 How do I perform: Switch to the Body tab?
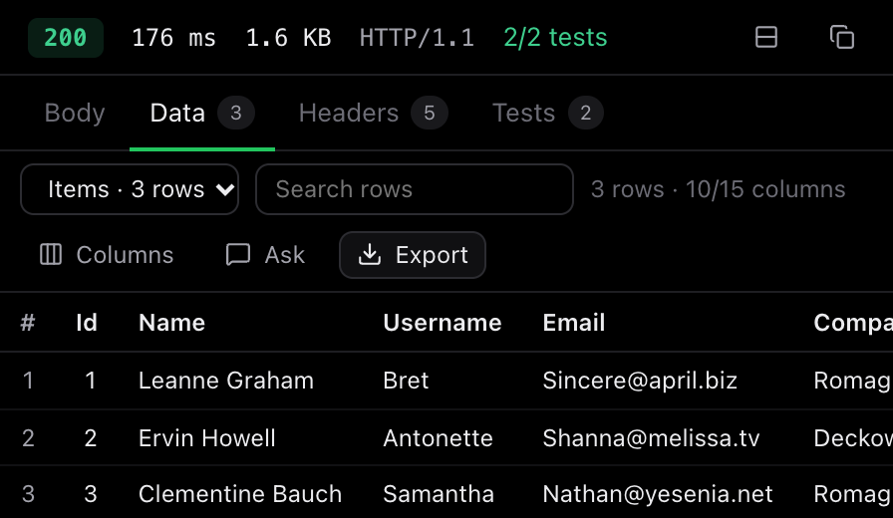click(x=75, y=113)
